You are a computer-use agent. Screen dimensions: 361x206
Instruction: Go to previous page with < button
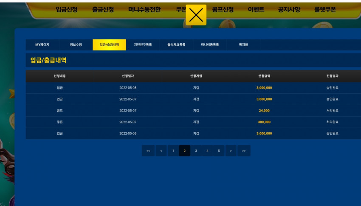161,150
